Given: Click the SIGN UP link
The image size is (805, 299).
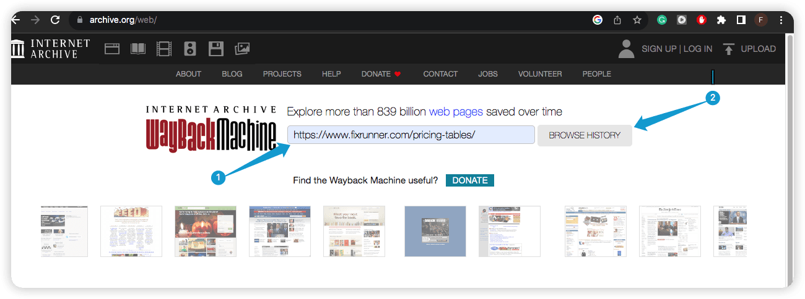Looking at the screenshot, I should click(x=659, y=49).
